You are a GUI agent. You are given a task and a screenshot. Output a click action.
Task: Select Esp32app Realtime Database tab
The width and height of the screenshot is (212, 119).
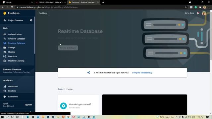tap(83, 2)
